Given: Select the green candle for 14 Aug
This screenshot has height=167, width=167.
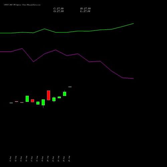Looking at the screenshot, I should 27,99.
